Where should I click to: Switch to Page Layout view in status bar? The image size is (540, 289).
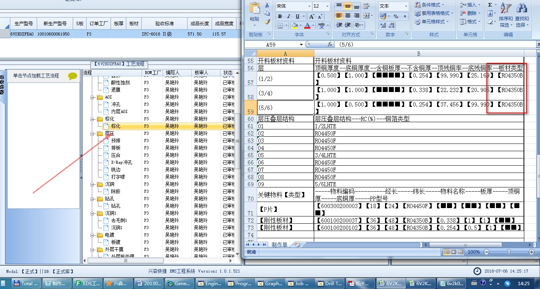click(454, 252)
